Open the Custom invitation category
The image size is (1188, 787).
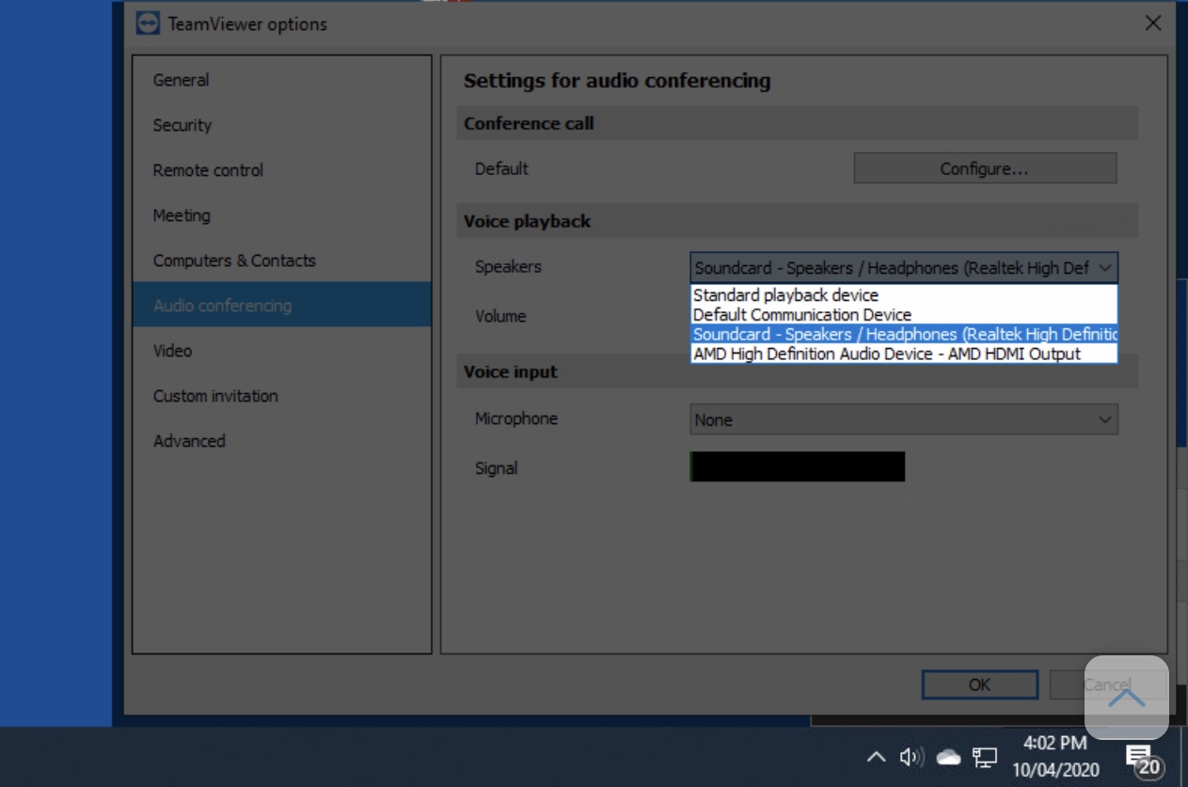[x=282, y=396]
